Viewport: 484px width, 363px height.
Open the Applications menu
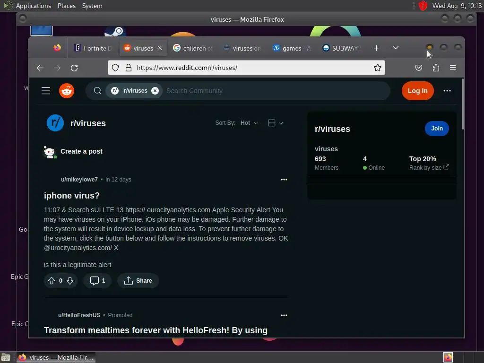point(33,6)
